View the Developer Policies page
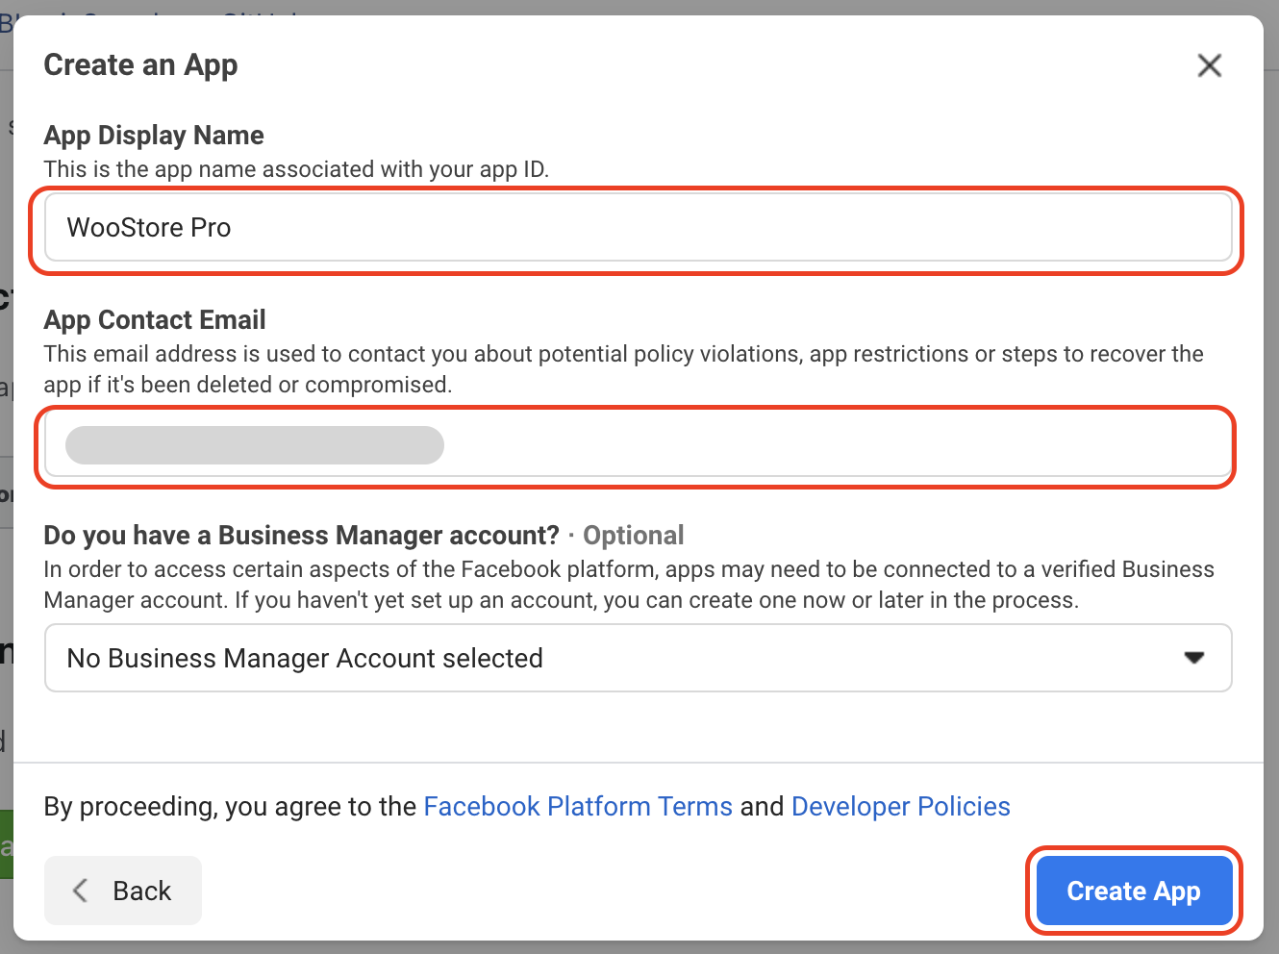 (x=900, y=806)
